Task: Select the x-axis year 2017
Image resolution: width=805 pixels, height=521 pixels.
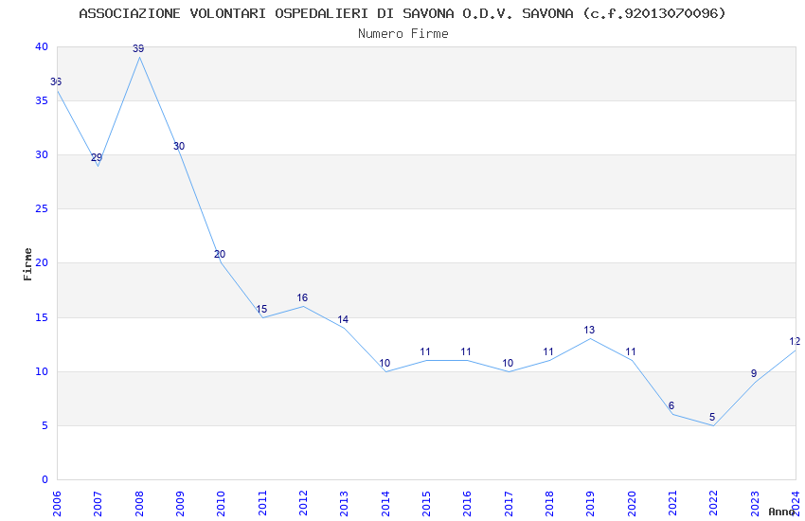Action: tap(509, 503)
